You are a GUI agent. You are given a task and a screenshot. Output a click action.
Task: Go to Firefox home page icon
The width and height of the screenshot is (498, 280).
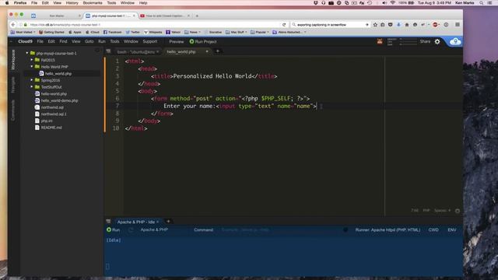point(406,24)
